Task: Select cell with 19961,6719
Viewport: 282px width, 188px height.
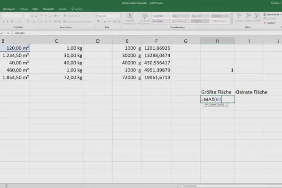Action: (157, 78)
